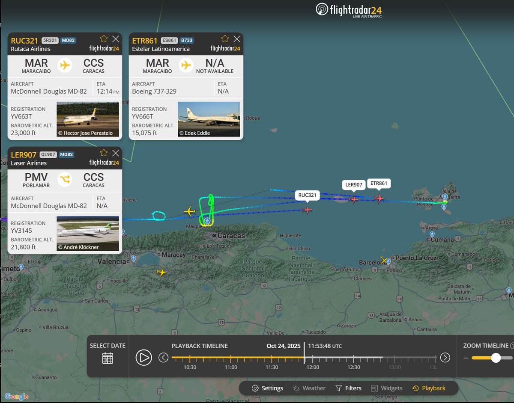Open the Weather panel
Viewport: 514px width, 403px height.
tap(309, 388)
